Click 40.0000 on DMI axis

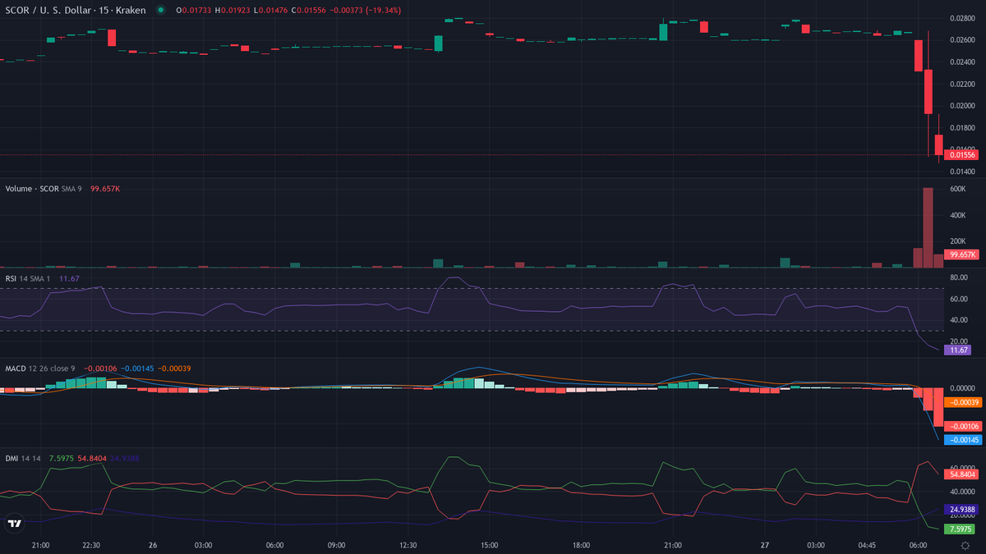(x=962, y=492)
